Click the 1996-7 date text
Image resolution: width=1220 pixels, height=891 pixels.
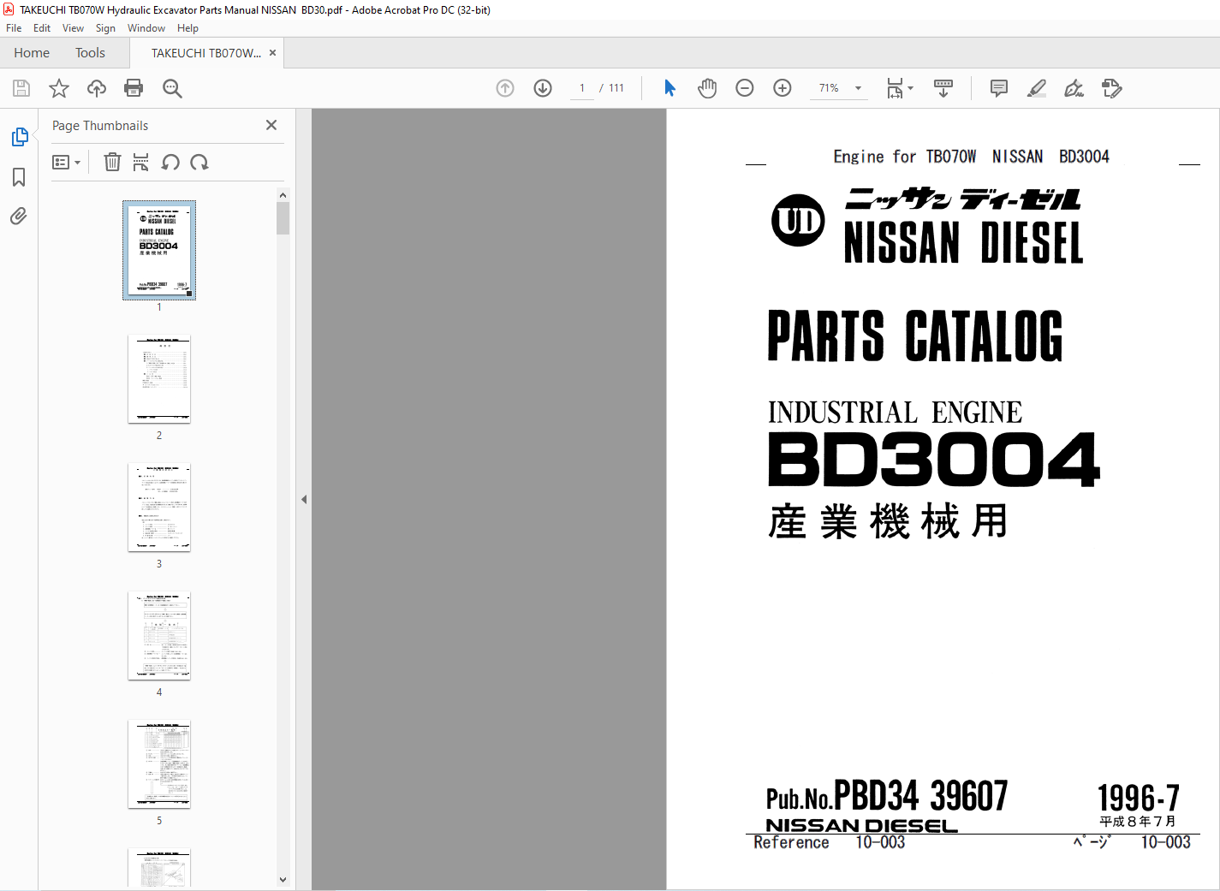[1139, 798]
